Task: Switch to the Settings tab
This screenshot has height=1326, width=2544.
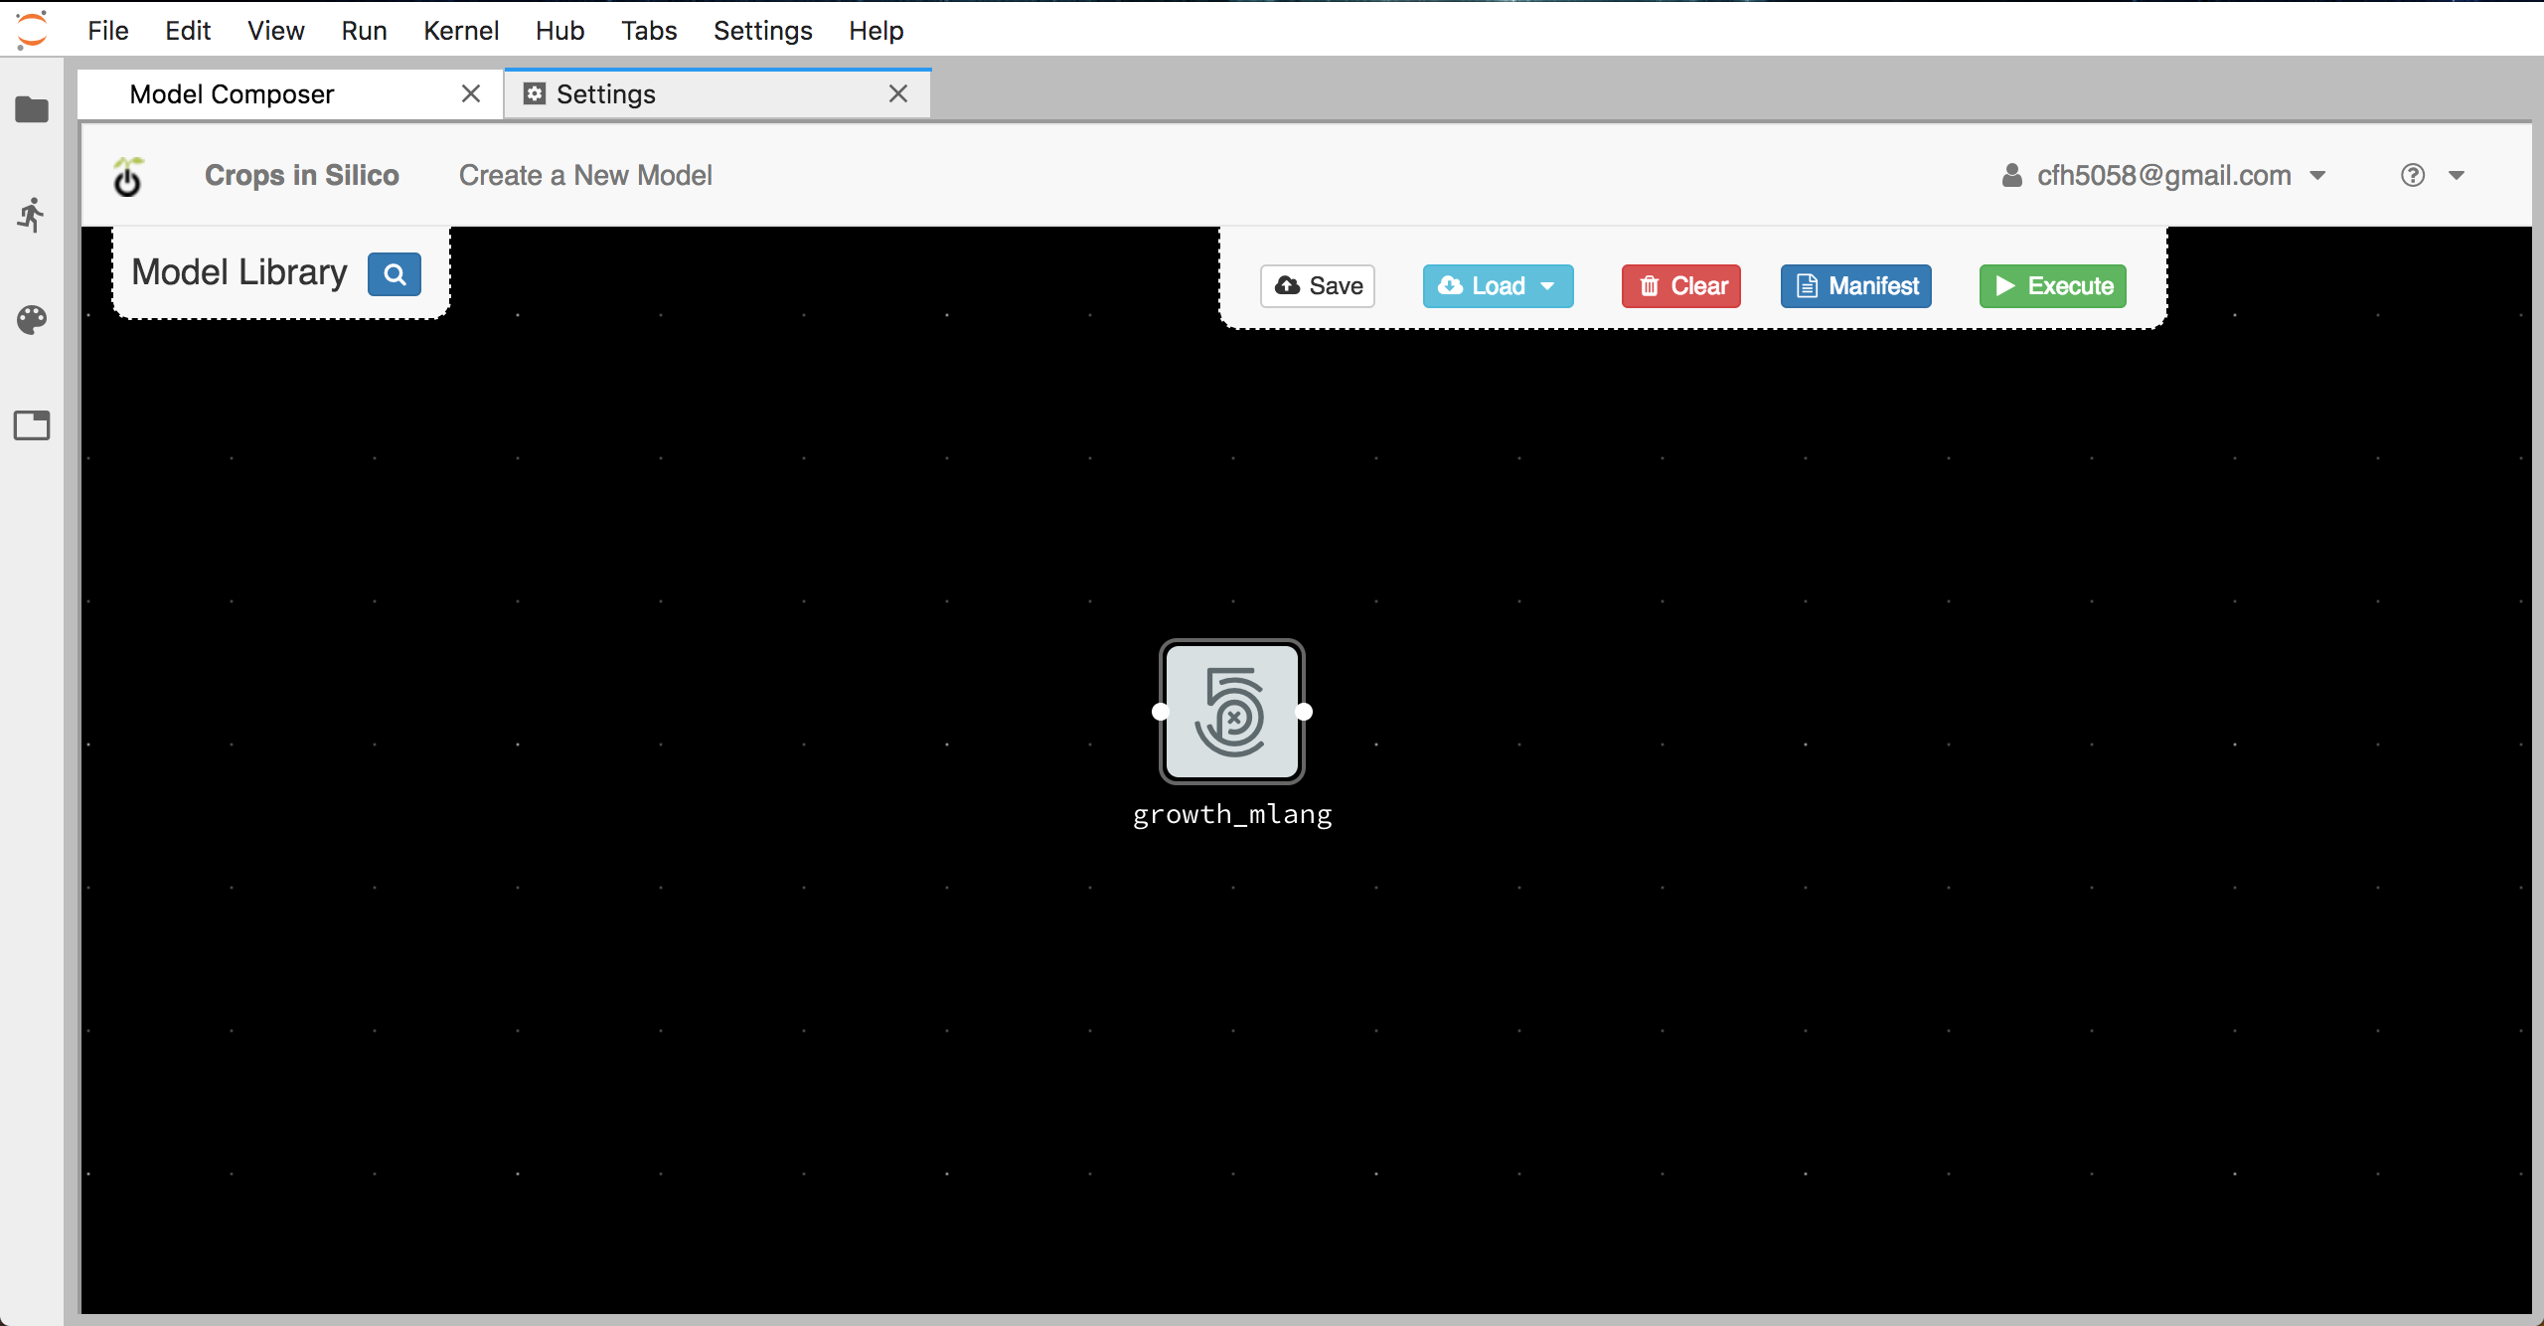Action: point(717,94)
